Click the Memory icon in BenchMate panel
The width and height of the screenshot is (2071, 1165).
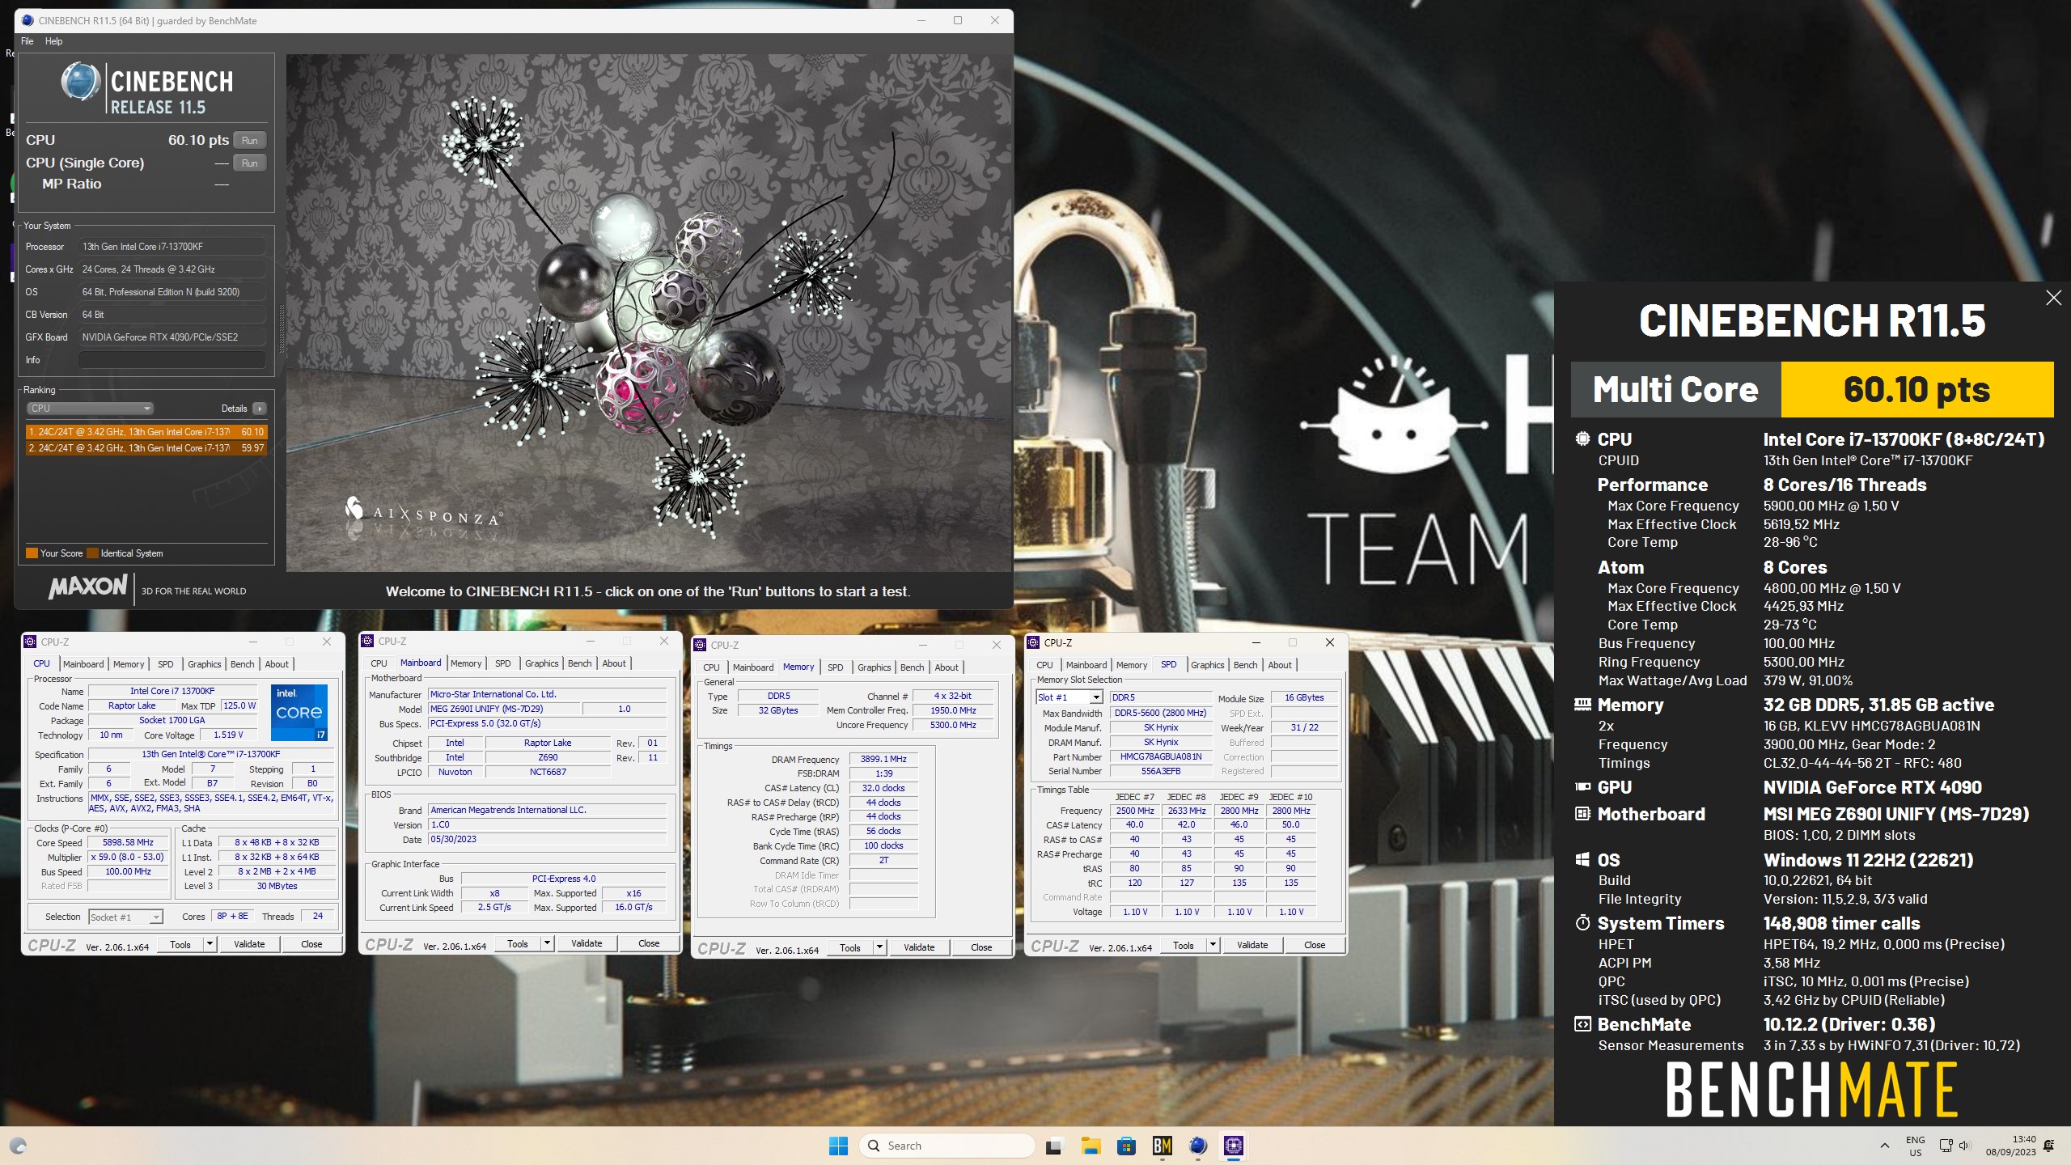click(x=1582, y=705)
